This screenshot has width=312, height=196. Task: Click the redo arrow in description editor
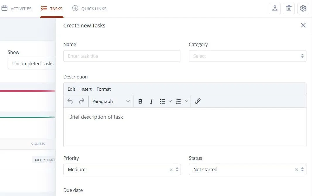click(82, 101)
